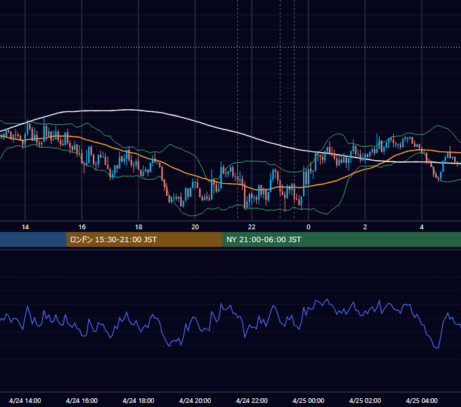Select the London 15:30-21:00 JST session bar
Image resolution: width=461 pixels, height=407 pixels.
click(144, 239)
